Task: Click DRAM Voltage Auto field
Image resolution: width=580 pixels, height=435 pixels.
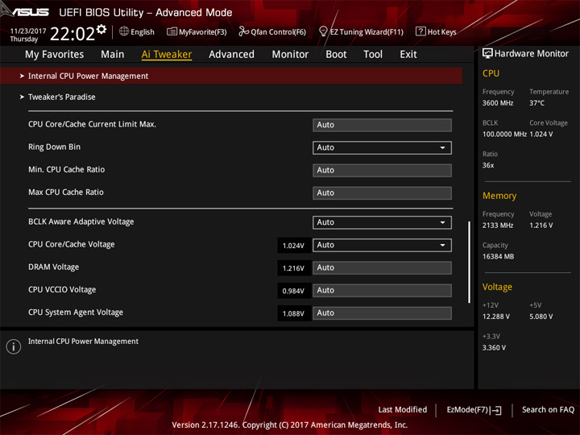Action: point(382,267)
